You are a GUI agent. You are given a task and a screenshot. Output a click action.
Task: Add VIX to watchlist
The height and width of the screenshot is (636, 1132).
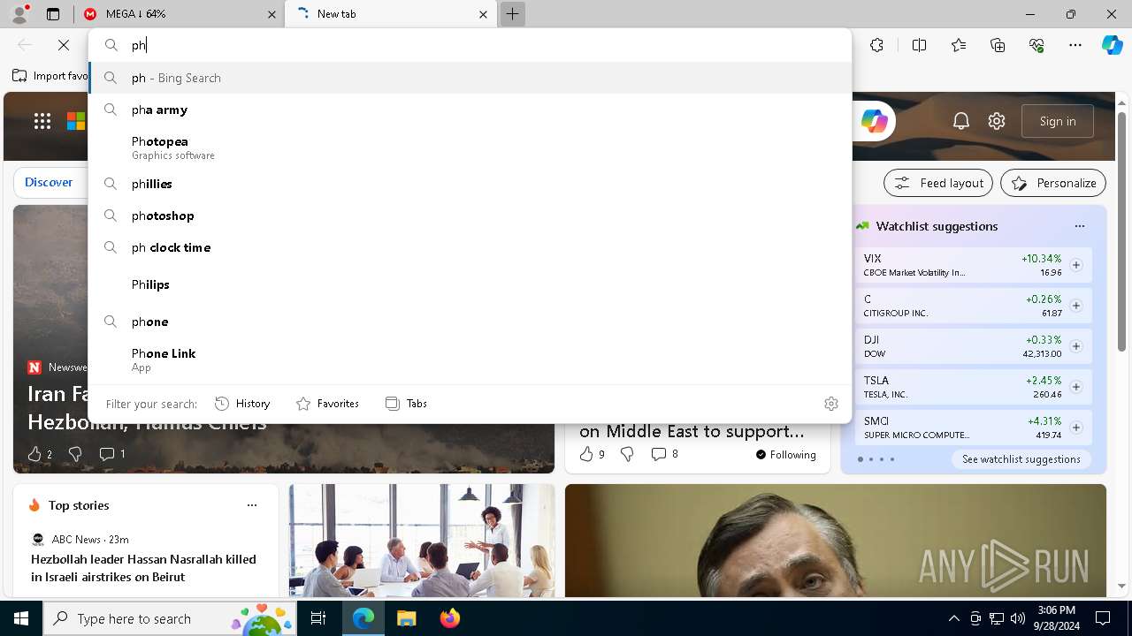tap(1076, 265)
